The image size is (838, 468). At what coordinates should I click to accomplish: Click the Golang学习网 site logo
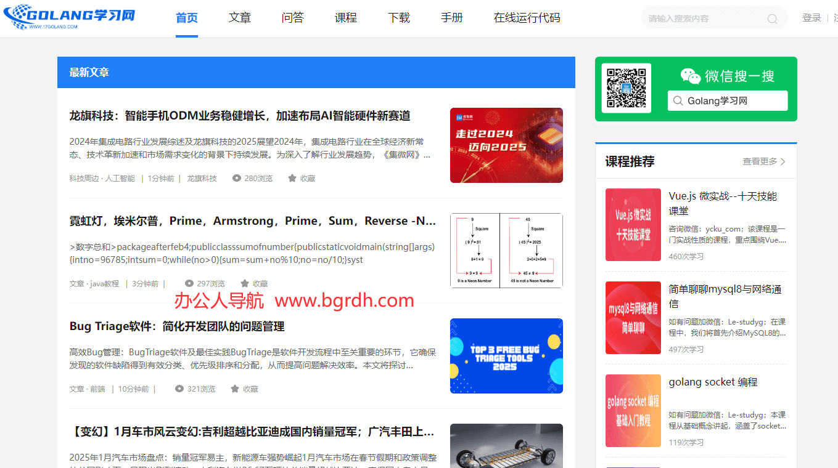click(69, 17)
